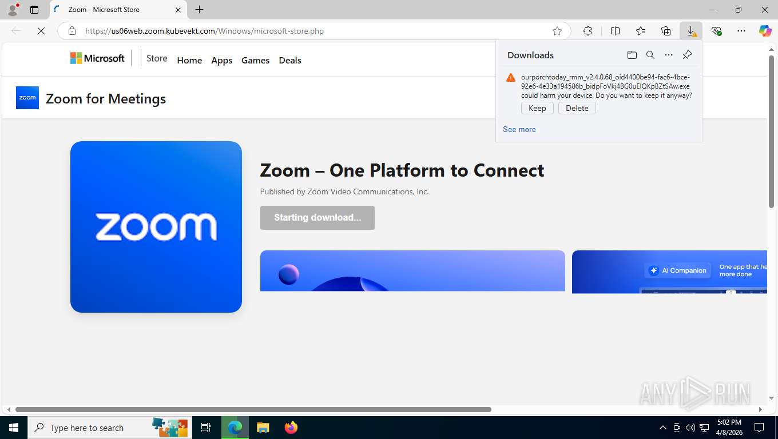
Task: Click the horizontal page scrollbar
Action: (253, 409)
